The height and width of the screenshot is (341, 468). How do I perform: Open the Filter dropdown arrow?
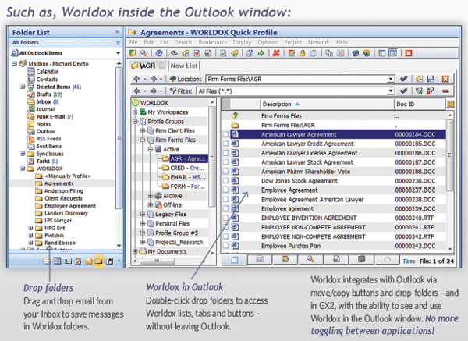(x=391, y=91)
